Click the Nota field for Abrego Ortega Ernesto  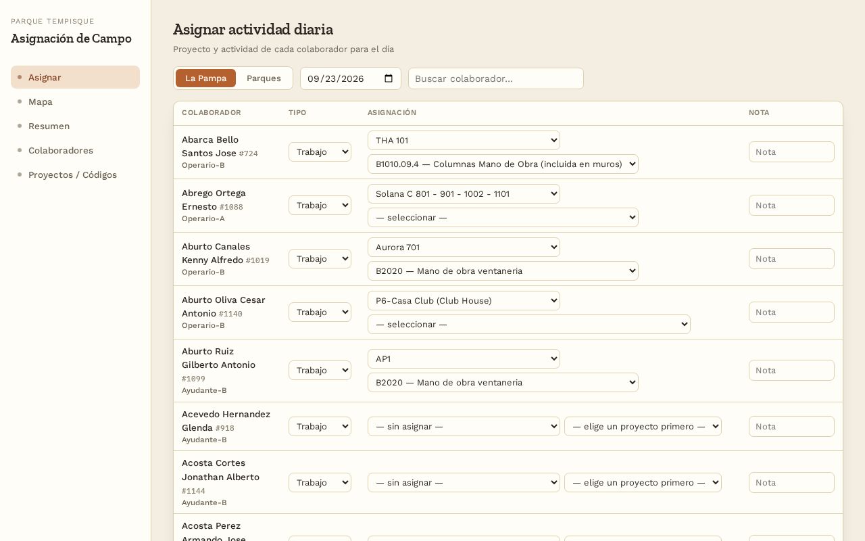pyautogui.click(x=791, y=206)
